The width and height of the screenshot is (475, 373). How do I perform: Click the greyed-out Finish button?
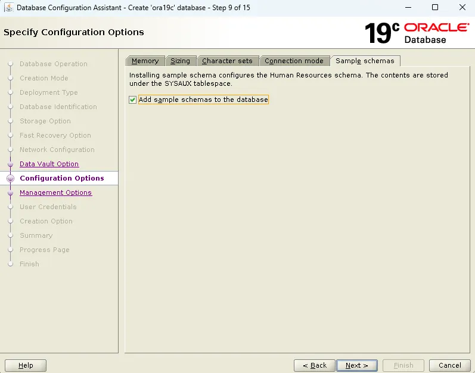[x=403, y=365]
